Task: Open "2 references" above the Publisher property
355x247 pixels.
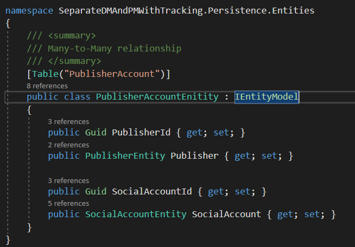Action: pyautogui.click(x=68, y=145)
